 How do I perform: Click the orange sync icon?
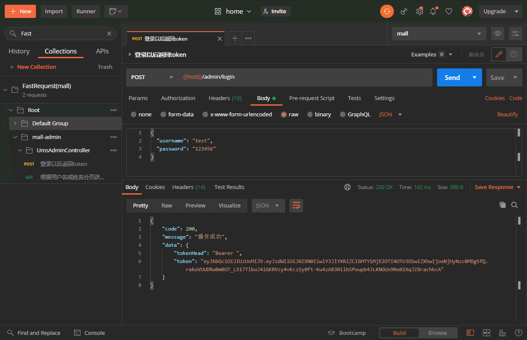click(387, 12)
